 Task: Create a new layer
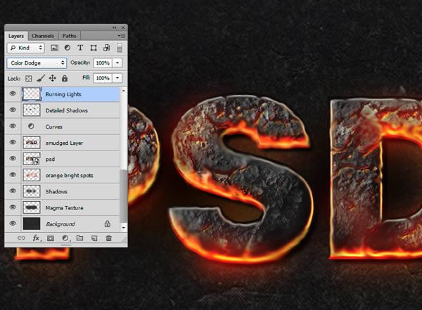click(x=94, y=238)
